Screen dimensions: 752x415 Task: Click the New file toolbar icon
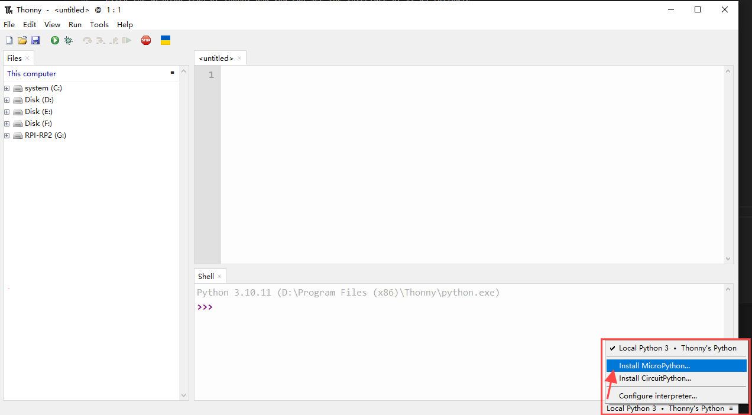9,40
